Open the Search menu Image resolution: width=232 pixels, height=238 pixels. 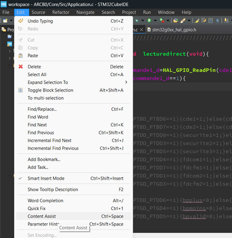(108, 12)
